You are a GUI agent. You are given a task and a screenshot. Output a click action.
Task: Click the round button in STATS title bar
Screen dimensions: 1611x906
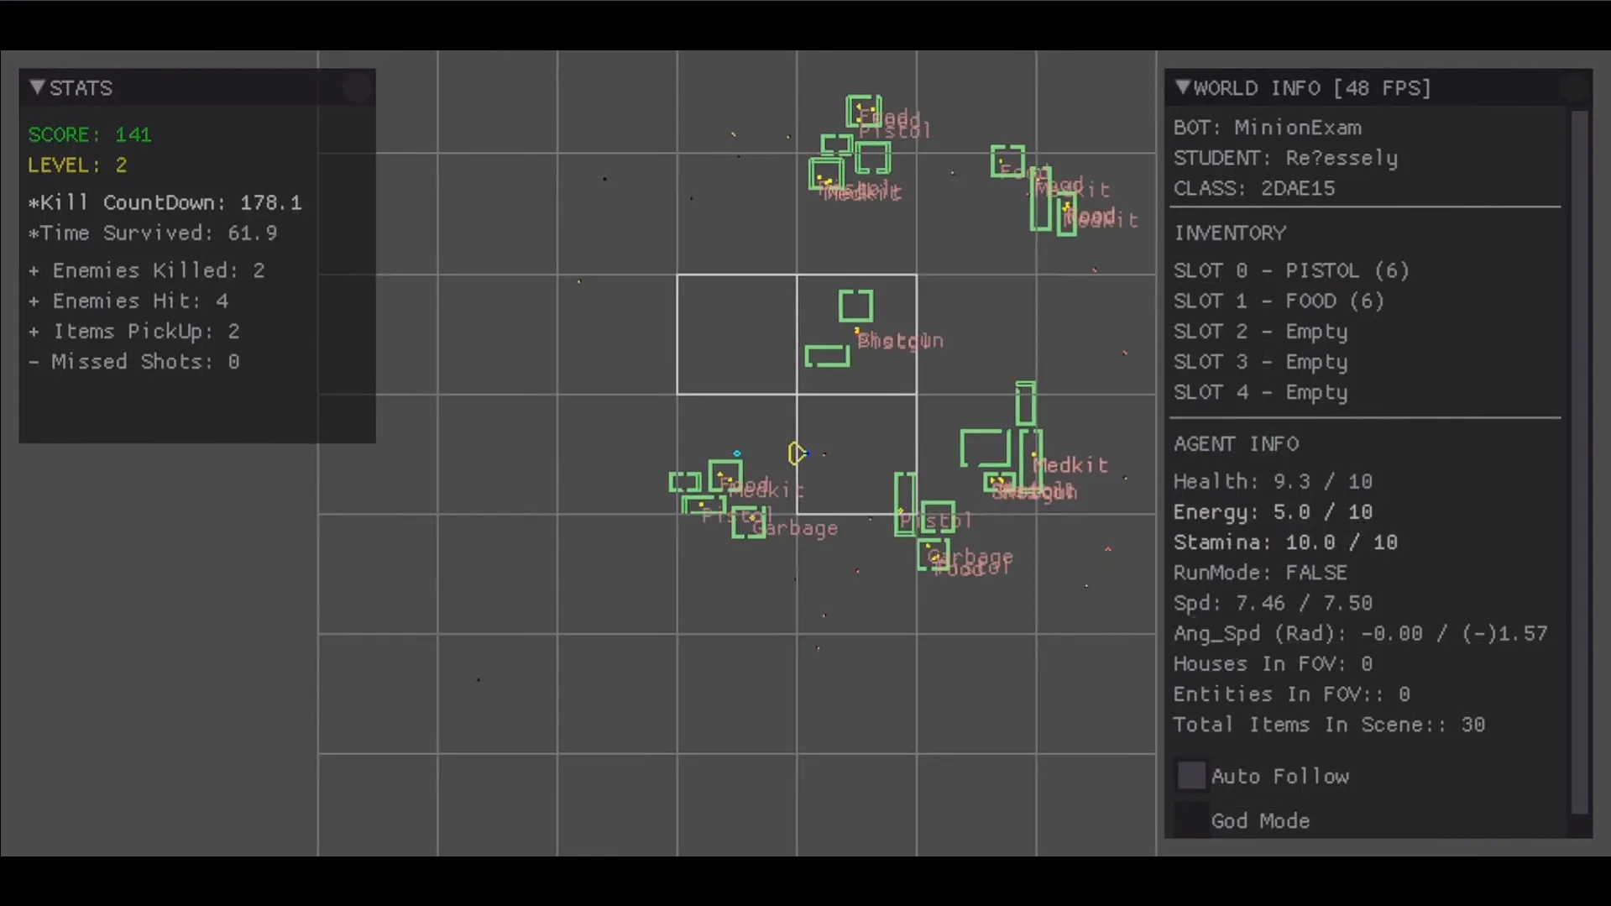(358, 87)
